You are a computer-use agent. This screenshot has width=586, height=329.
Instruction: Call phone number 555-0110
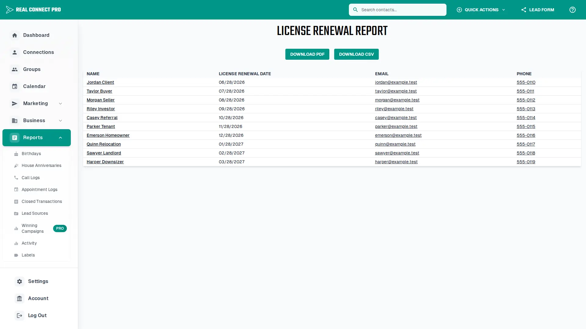point(526,83)
